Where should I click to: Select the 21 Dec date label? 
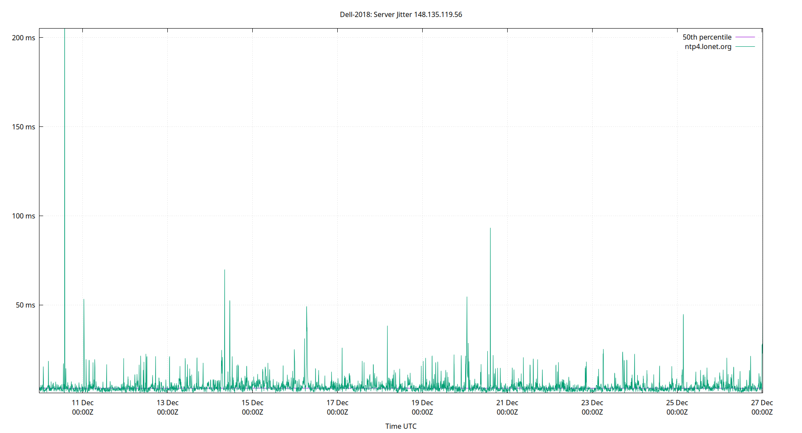point(507,402)
